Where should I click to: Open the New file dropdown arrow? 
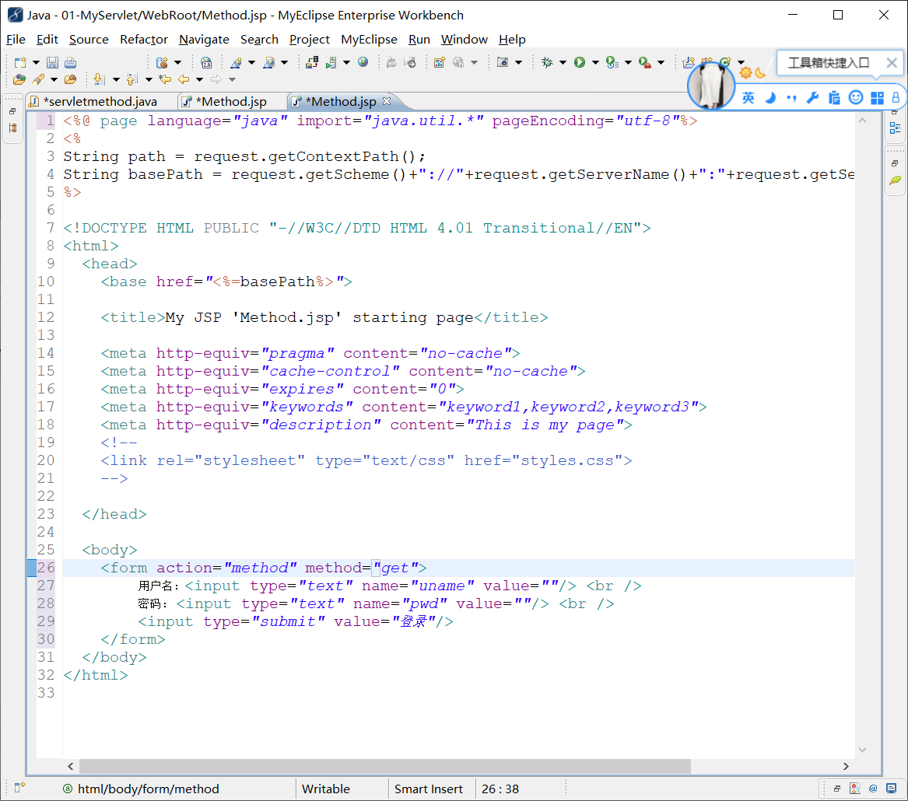pos(36,62)
